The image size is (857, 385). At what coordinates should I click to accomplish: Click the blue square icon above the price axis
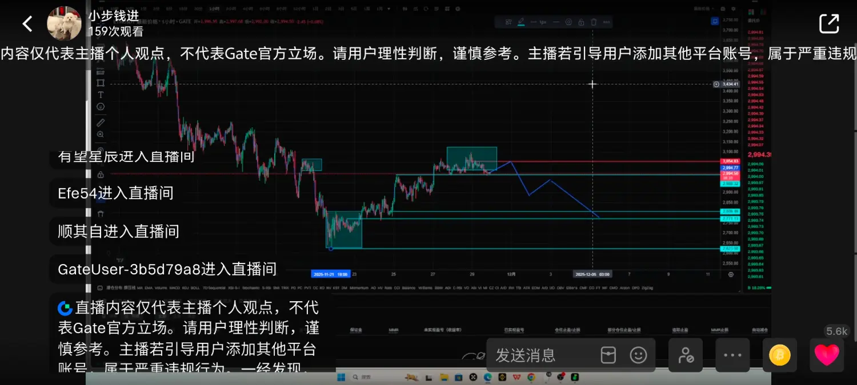[715, 21]
